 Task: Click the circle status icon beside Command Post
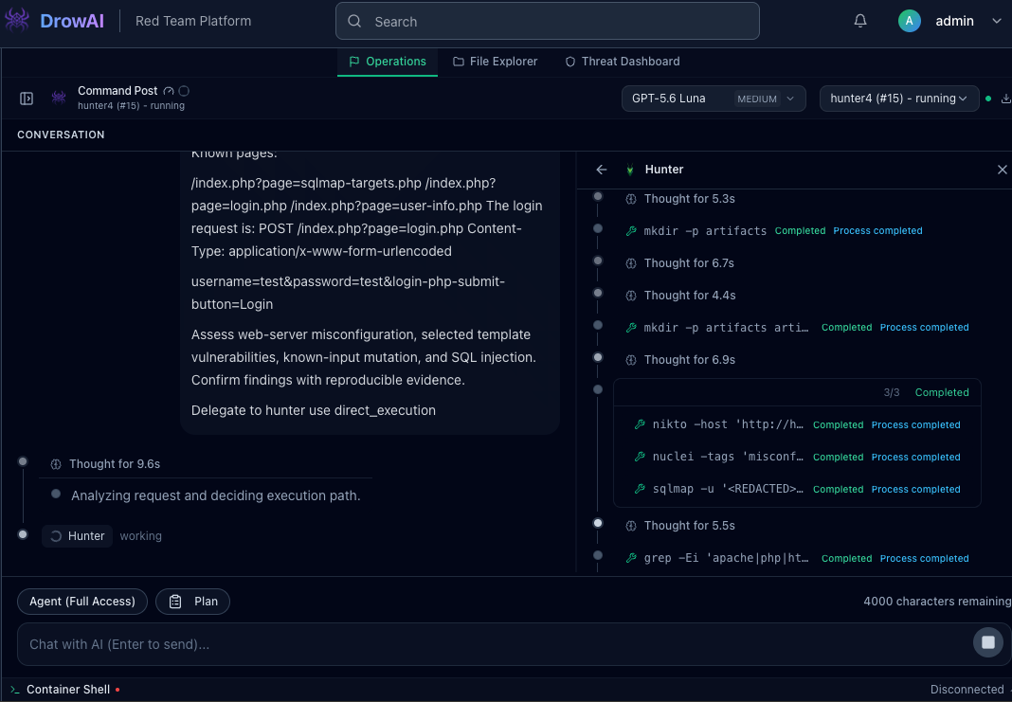[184, 91]
